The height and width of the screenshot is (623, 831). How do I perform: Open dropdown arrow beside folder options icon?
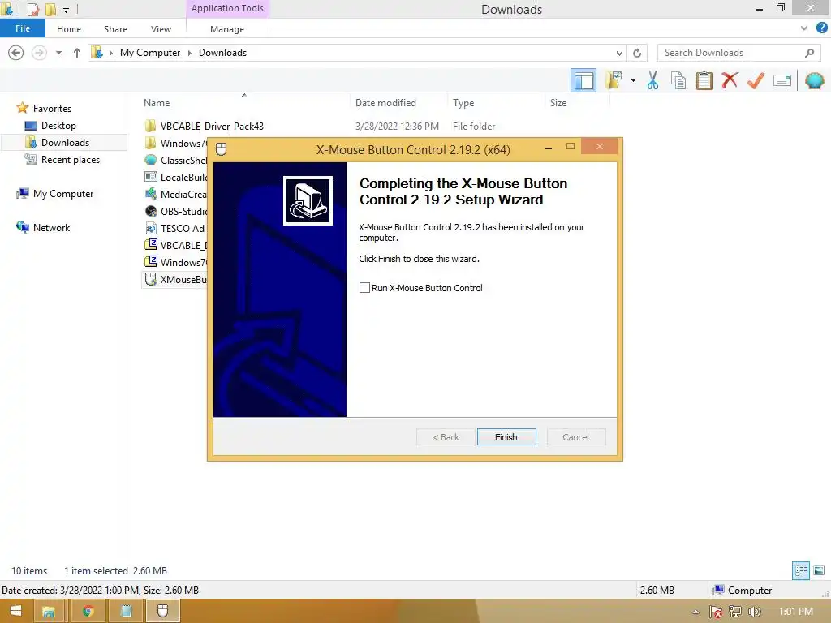point(633,80)
